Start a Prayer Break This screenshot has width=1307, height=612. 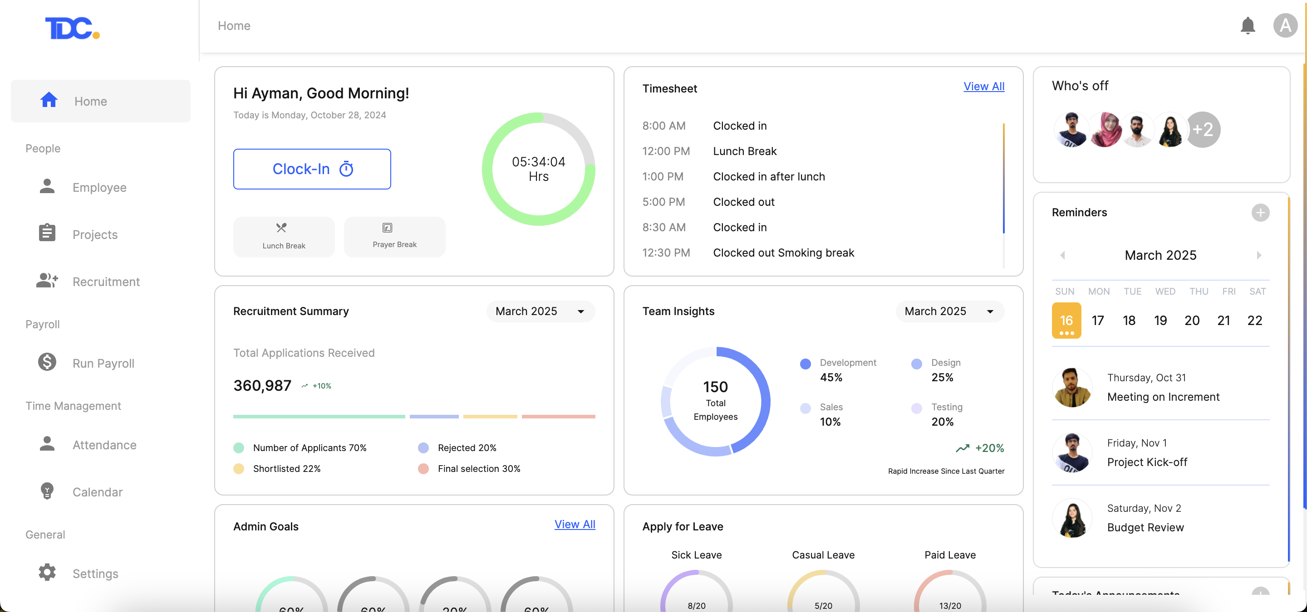tap(394, 237)
